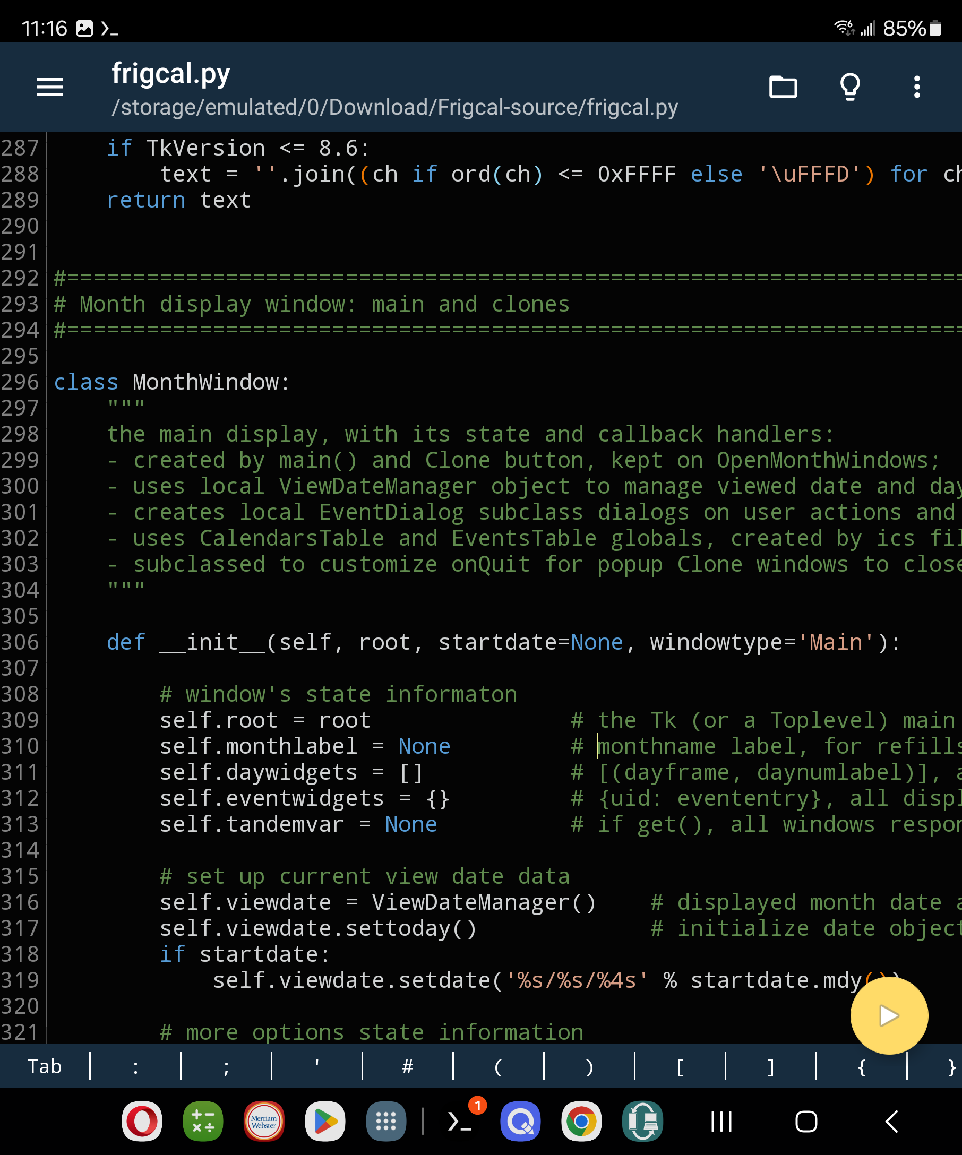The image size is (962, 1155).
Task: Launch Opera browser from the taskbar
Action: (142, 1122)
